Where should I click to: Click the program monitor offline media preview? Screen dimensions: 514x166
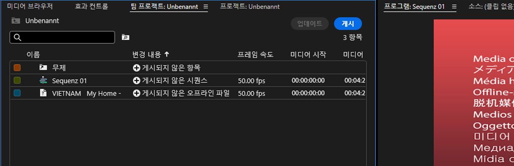474,93
